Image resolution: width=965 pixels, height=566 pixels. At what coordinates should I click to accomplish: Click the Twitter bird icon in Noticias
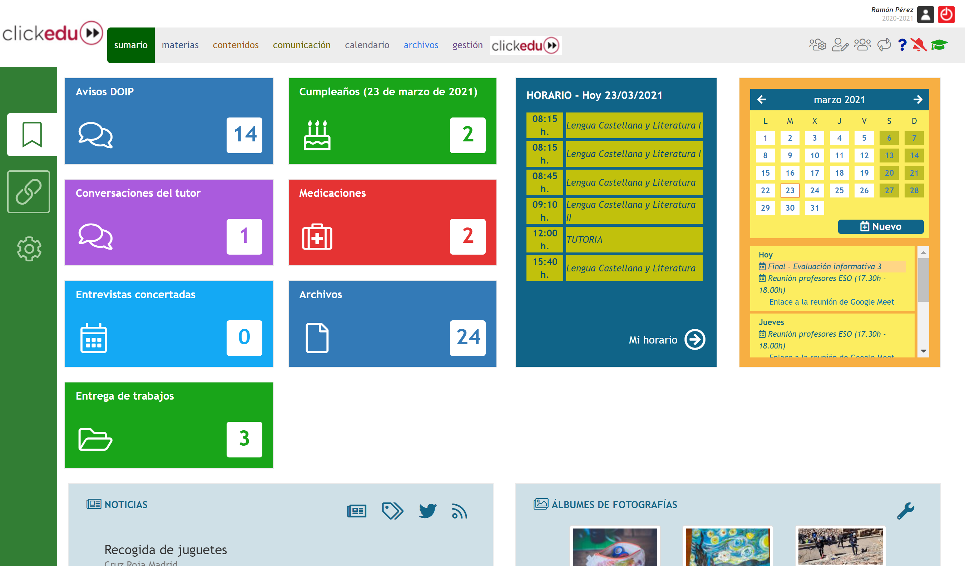(427, 511)
